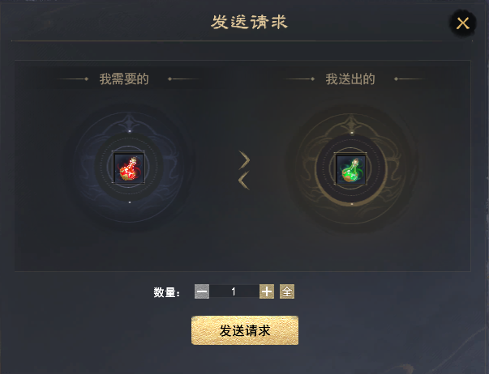
Task: Click the 我需要的 section header
Action: [x=124, y=79]
